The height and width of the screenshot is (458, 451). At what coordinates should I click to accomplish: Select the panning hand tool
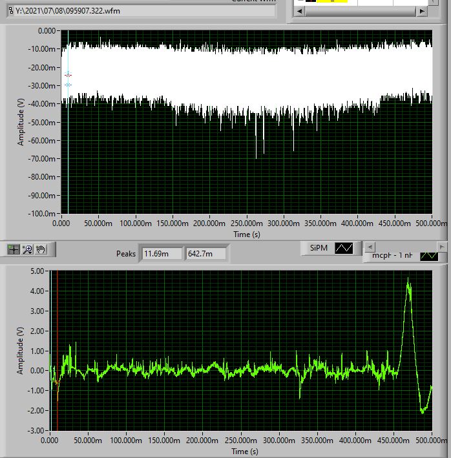pos(41,249)
